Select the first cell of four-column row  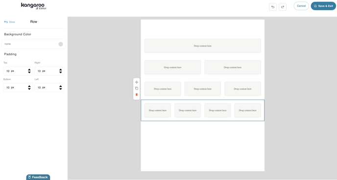(x=158, y=110)
